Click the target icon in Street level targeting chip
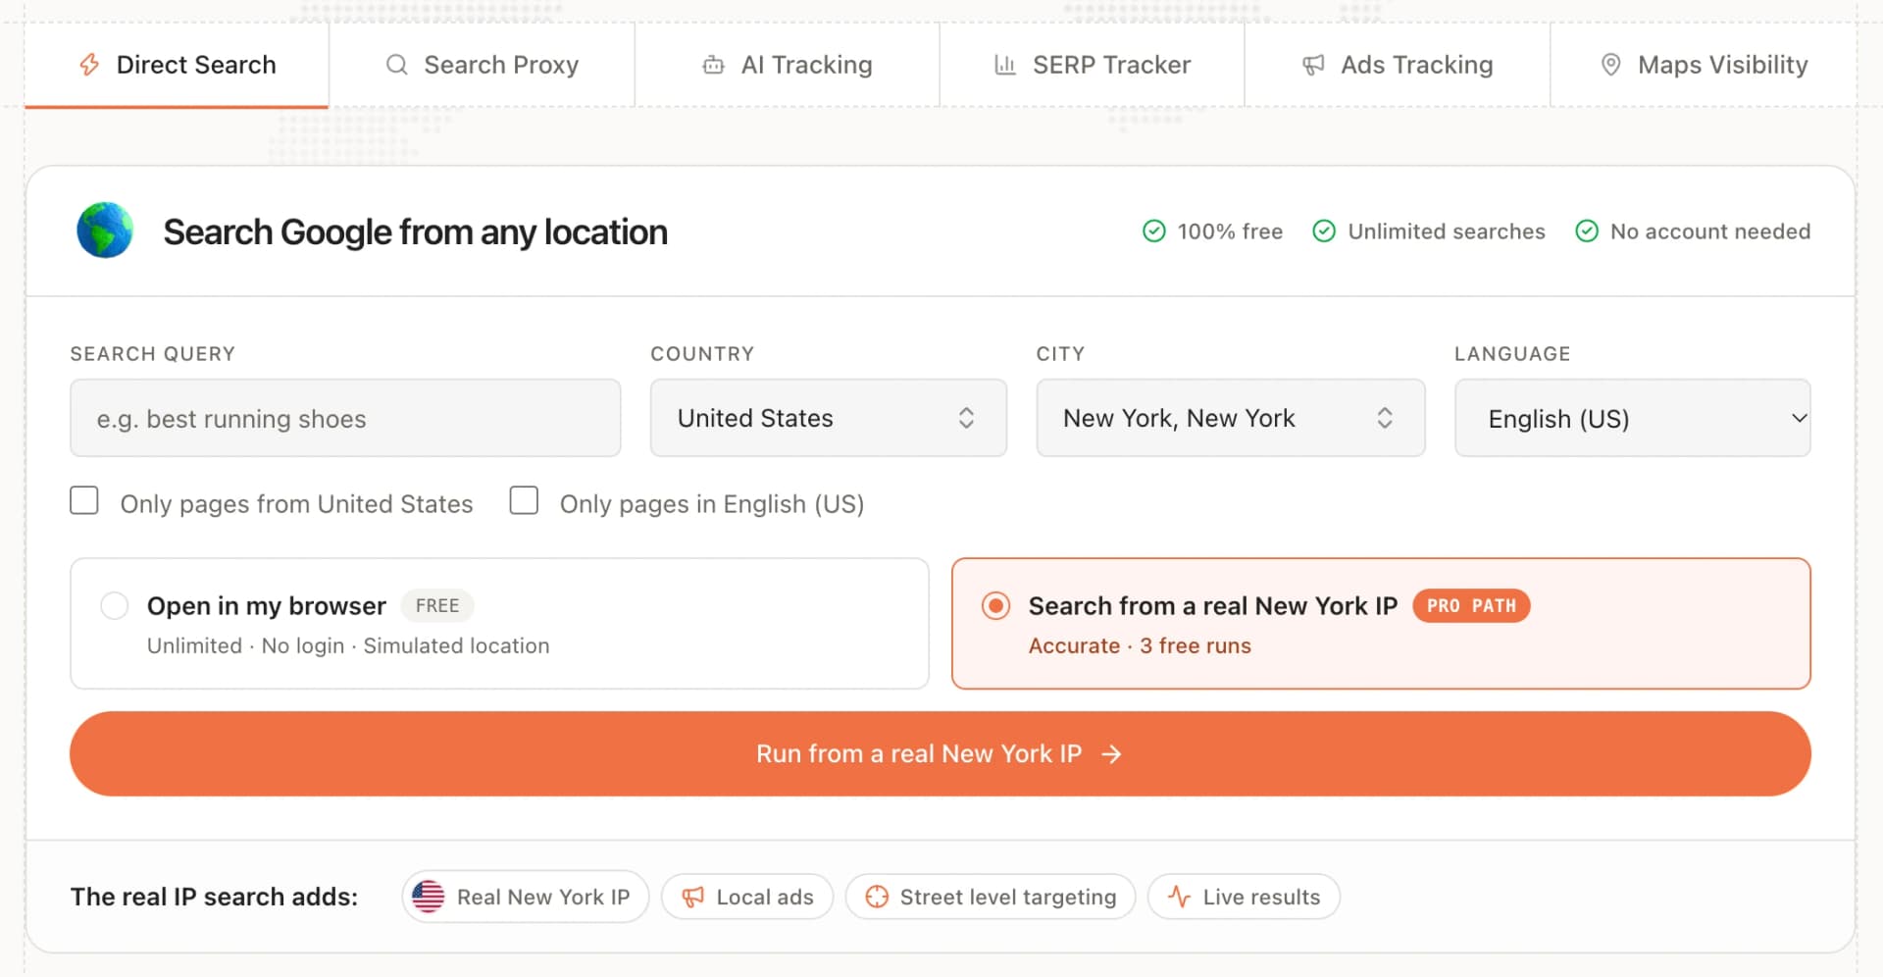Image resolution: width=1883 pixels, height=977 pixels. click(877, 897)
